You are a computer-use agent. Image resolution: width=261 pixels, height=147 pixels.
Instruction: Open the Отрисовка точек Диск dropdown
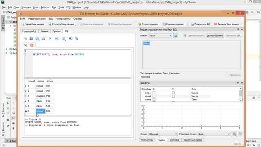coord(214,134)
